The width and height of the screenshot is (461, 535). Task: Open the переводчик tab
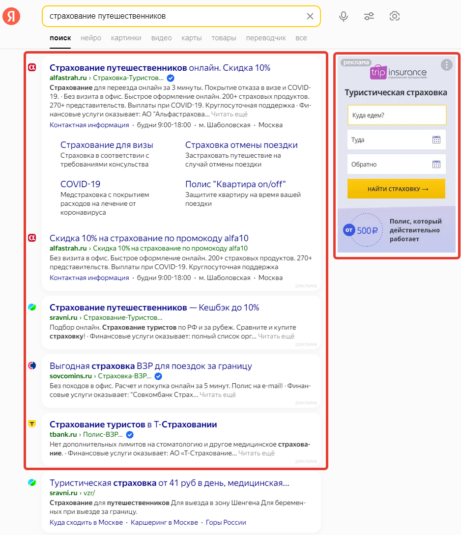coord(266,38)
